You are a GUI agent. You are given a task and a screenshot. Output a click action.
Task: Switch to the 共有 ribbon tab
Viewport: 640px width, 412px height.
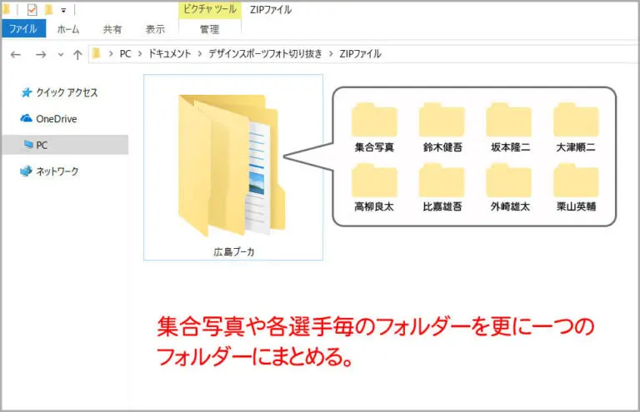click(112, 29)
